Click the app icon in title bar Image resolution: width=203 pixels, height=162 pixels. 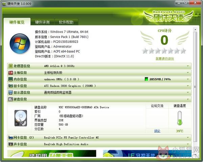point(4,4)
